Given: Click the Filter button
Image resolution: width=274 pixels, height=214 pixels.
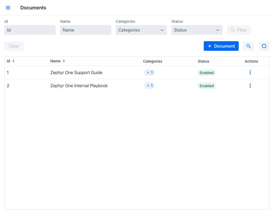Looking at the screenshot, I should click(239, 30).
